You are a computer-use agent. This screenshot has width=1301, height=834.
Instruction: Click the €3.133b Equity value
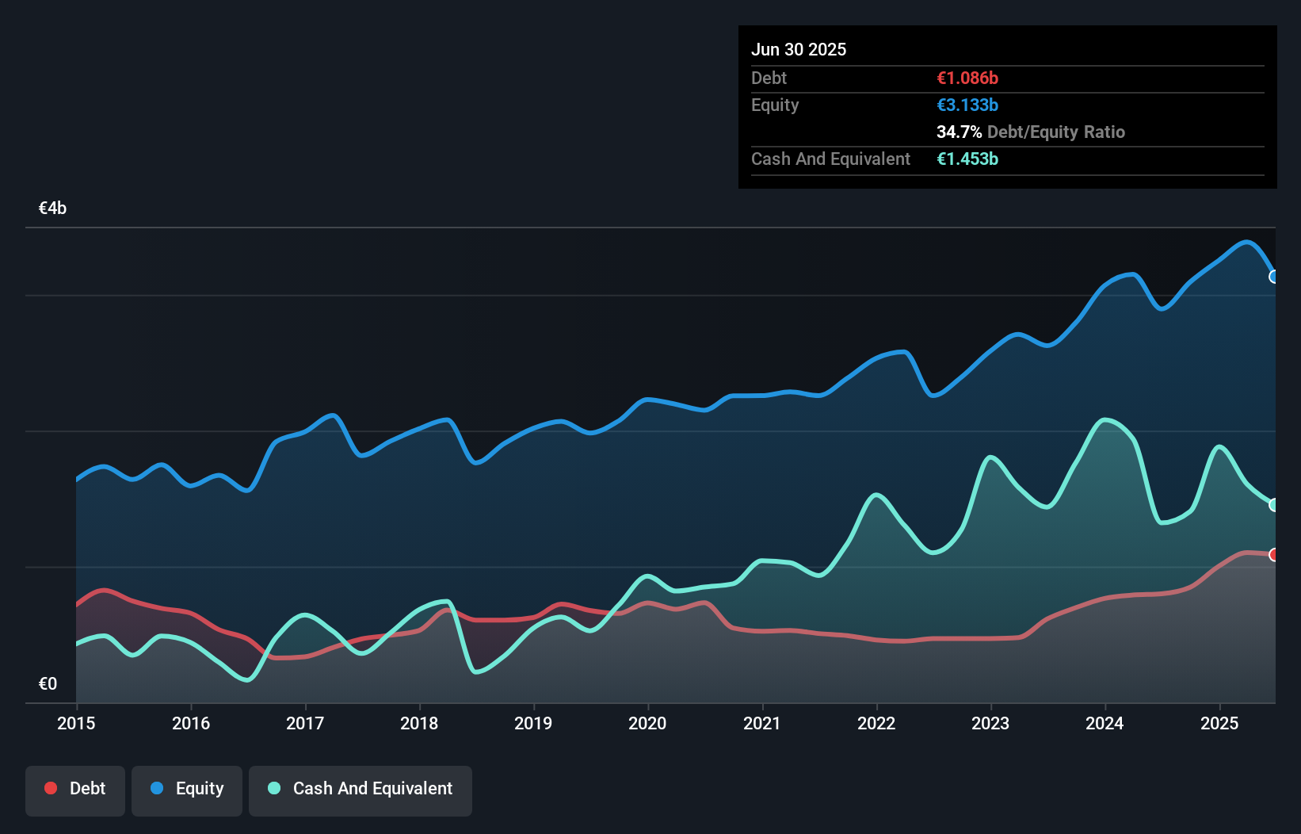(967, 105)
